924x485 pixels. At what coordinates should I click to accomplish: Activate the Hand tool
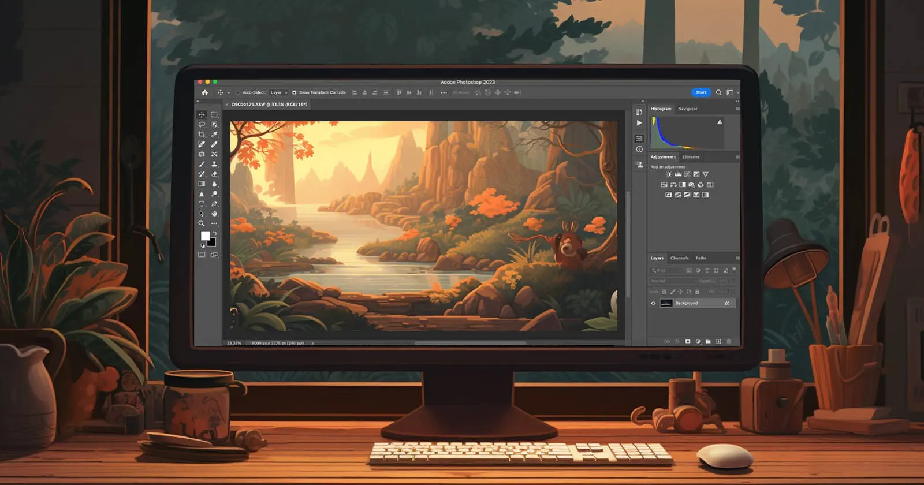[x=214, y=214]
